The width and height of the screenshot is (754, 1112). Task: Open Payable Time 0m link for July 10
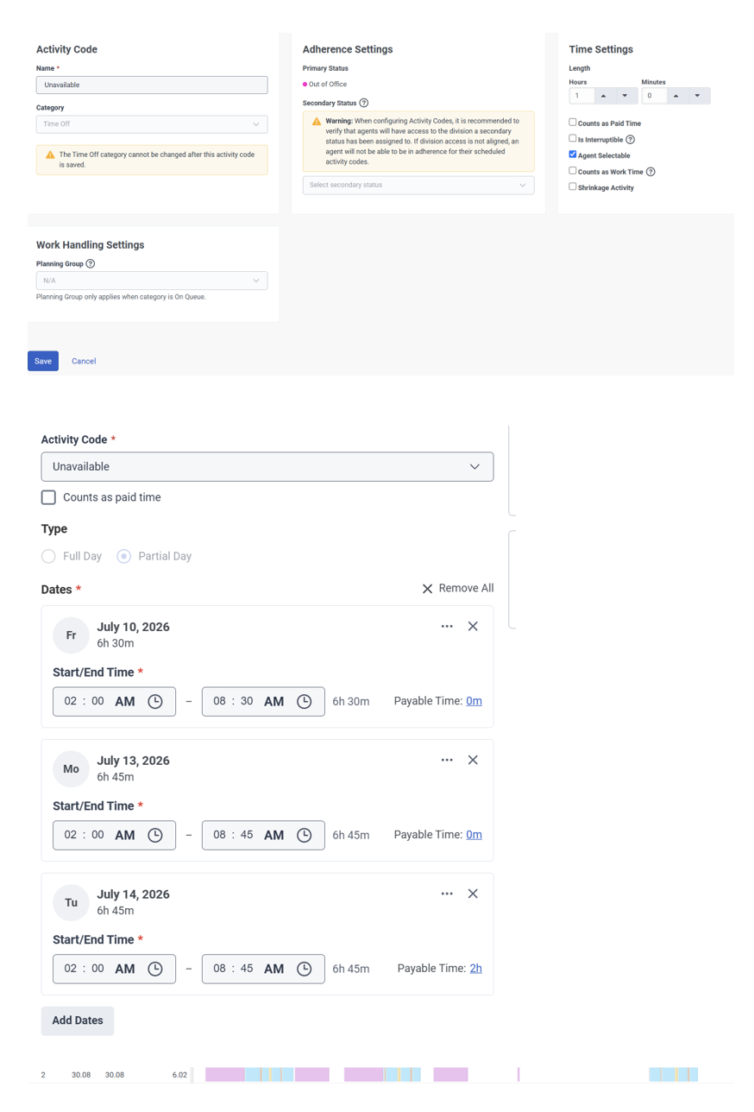[x=474, y=701]
